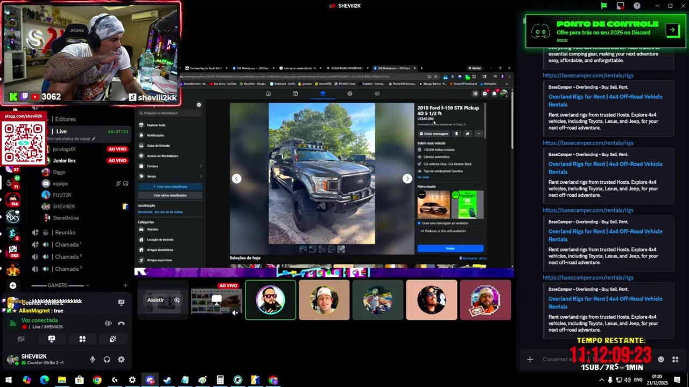Click Criar novo classificado button
689x387 pixels.
coord(170,187)
